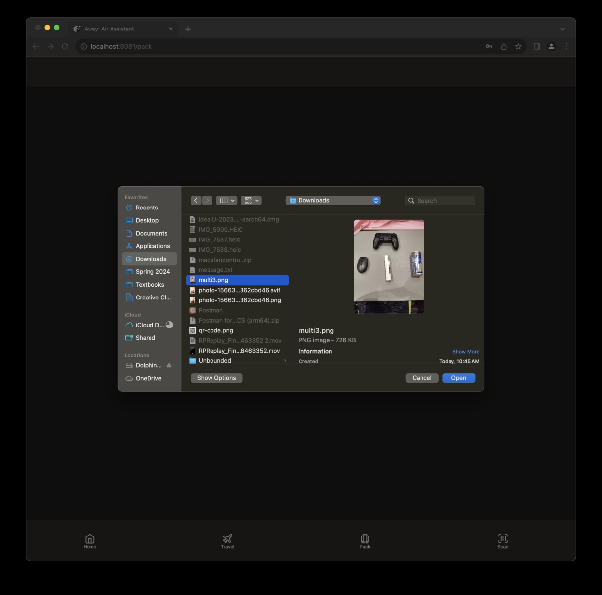This screenshot has width=602, height=595.
Task: Click Show Options button
Action: pyautogui.click(x=216, y=378)
